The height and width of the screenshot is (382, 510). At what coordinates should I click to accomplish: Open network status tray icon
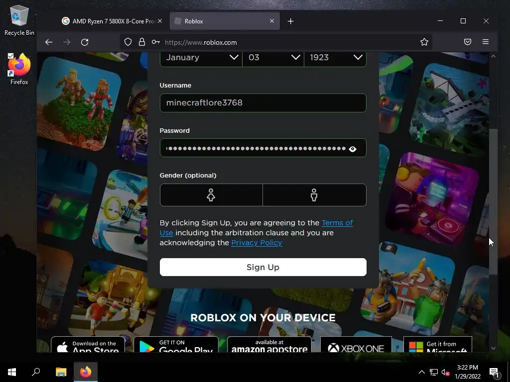point(434,372)
